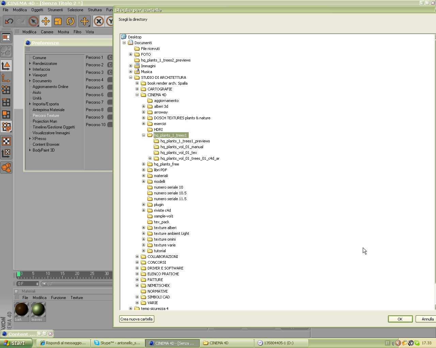The width and height of the screenshot is (436, 348).
Task: Open the layout switcher icon in left palette
Action: pos(6,38)
